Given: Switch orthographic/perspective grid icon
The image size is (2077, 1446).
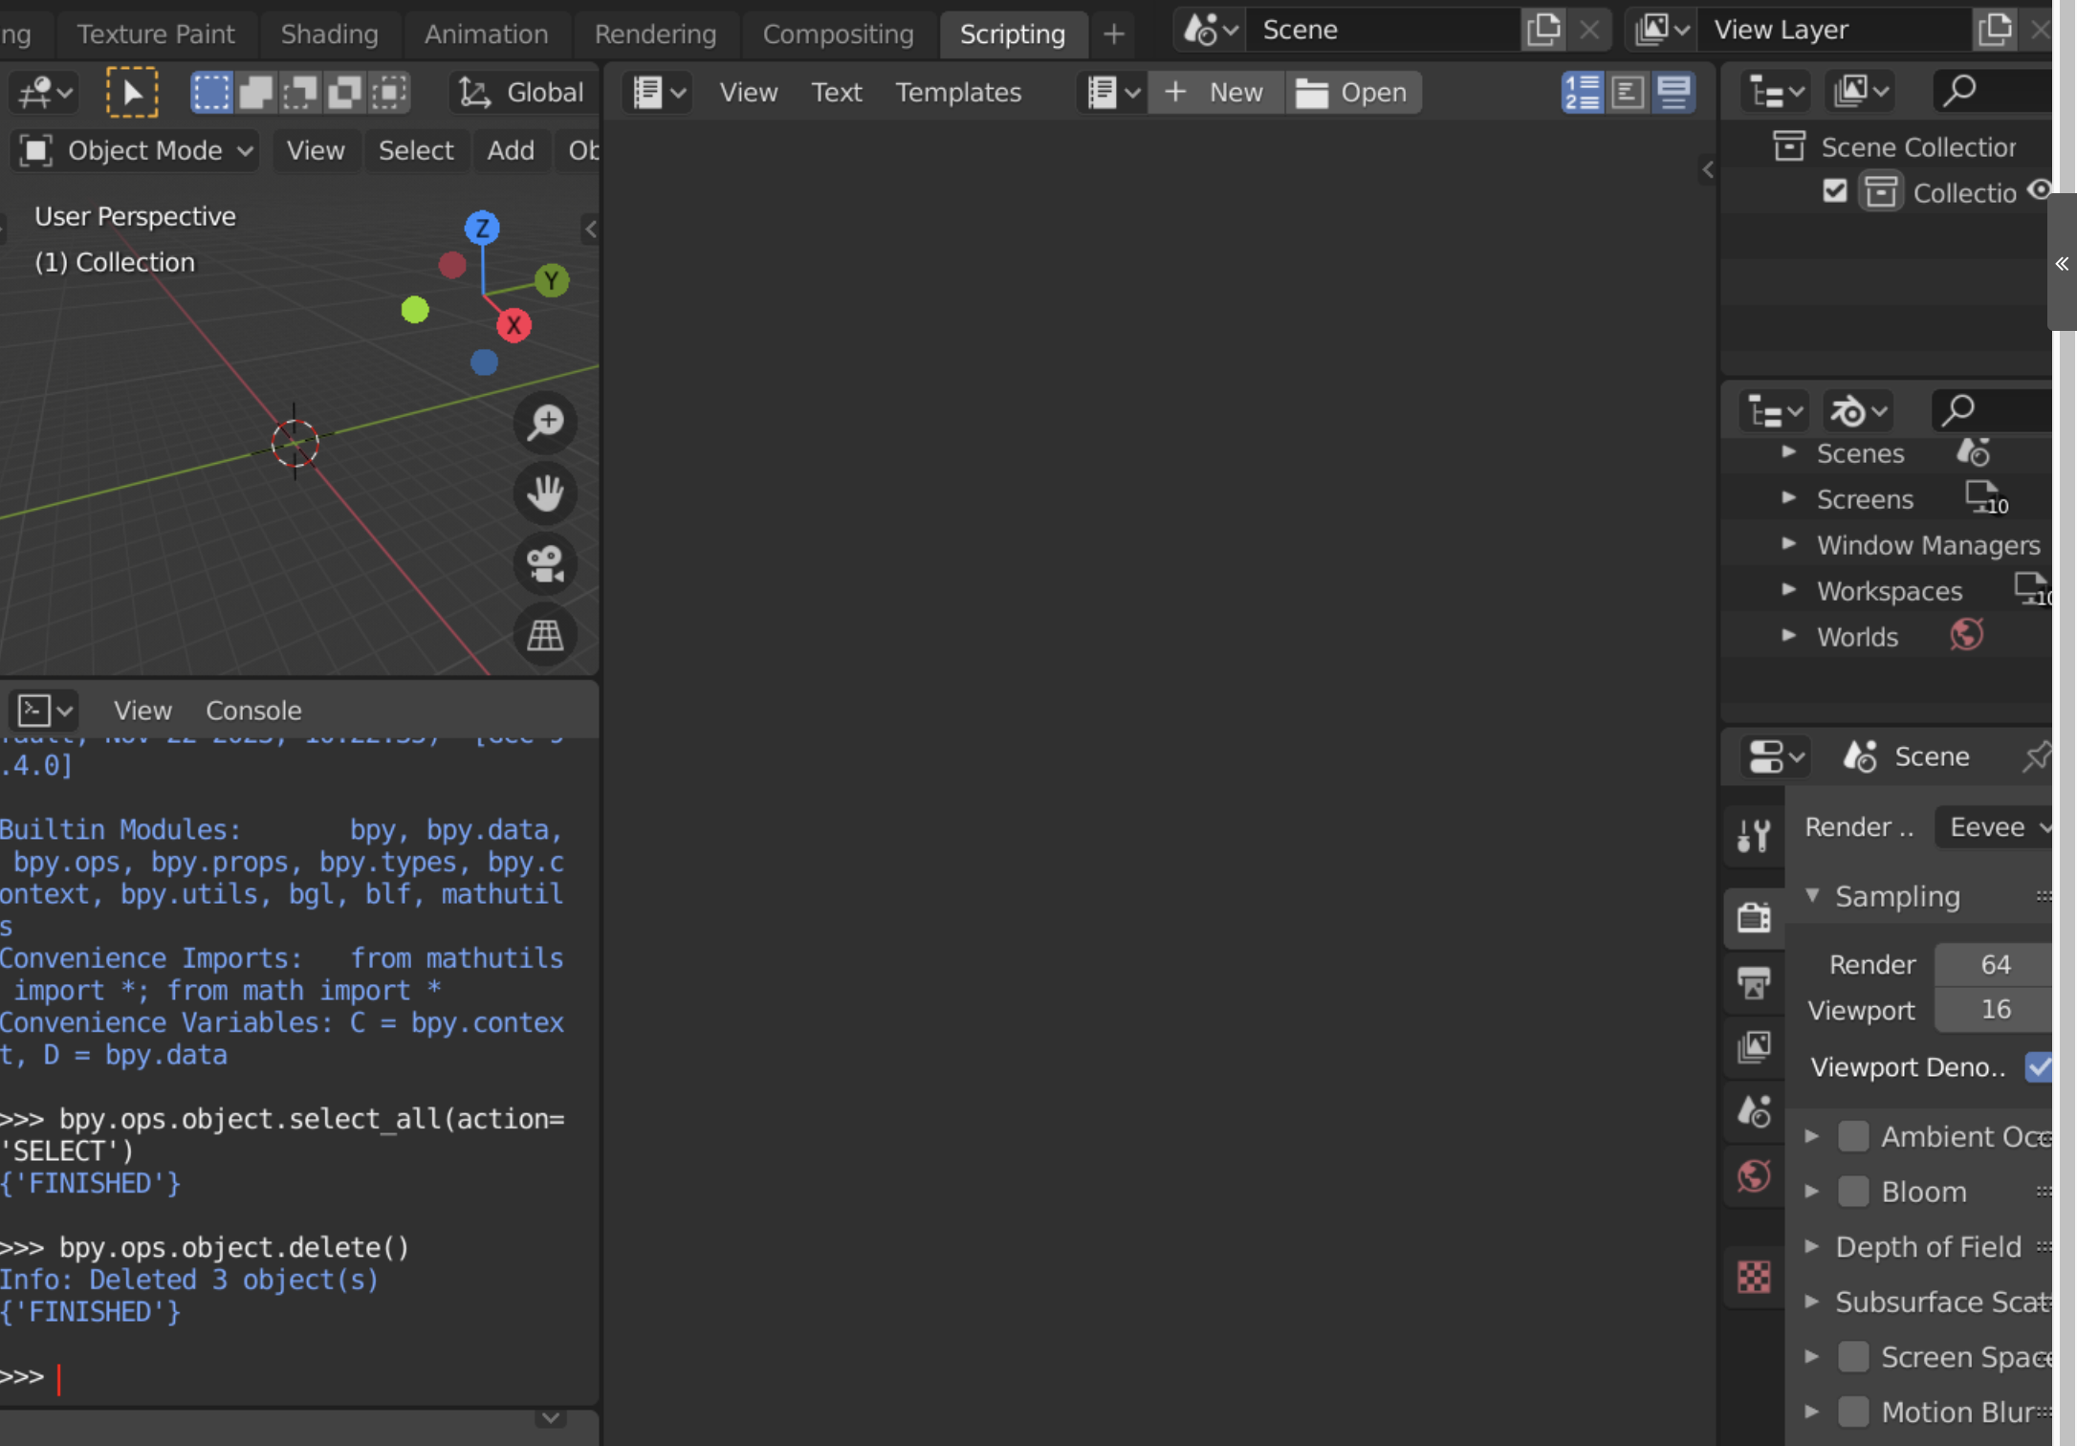Looking at the screenshot, I should (545, 635).
